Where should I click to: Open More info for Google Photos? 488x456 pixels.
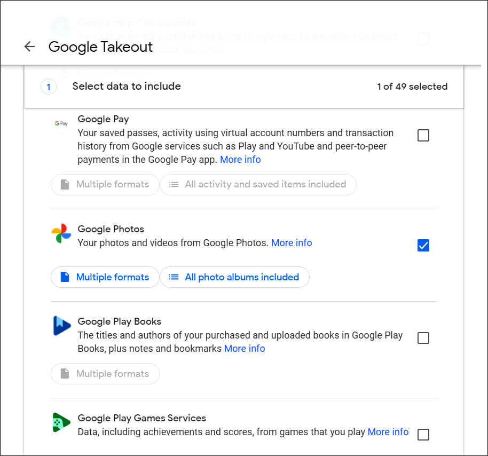click(x=292, y=242)
